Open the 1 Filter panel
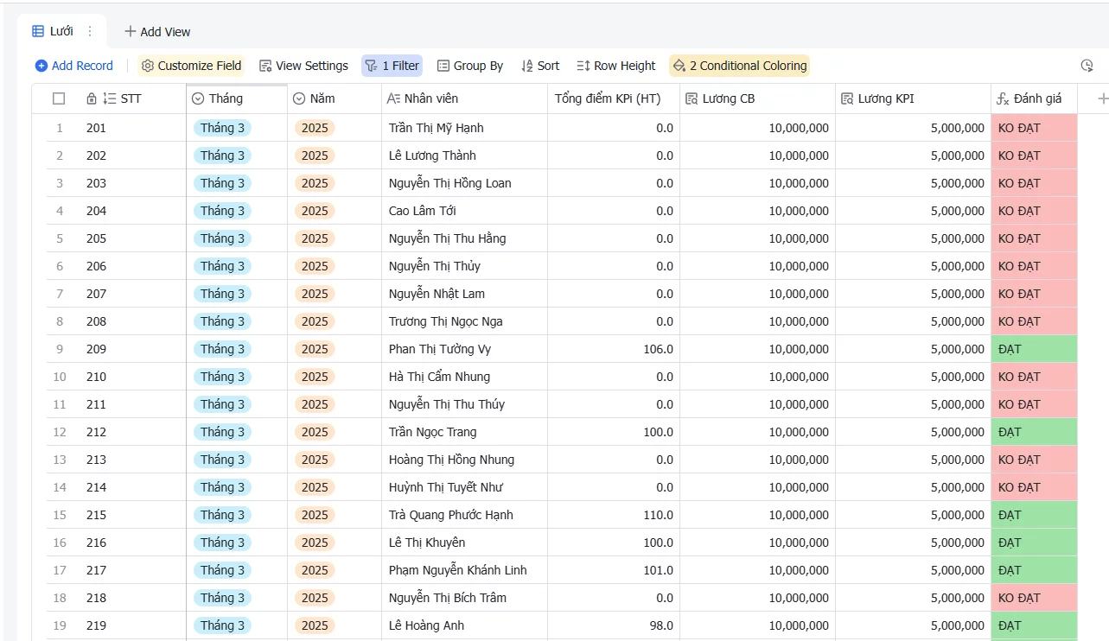This screenshot has height=641, width=1109. pyautogui.click(x=392, y=66)
